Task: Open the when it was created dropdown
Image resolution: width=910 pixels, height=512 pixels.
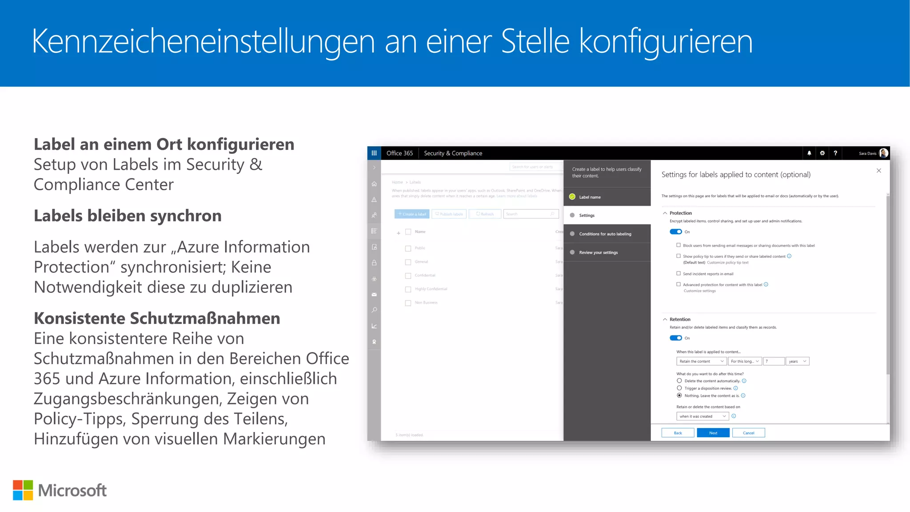Action: click(x=702, y=416)
